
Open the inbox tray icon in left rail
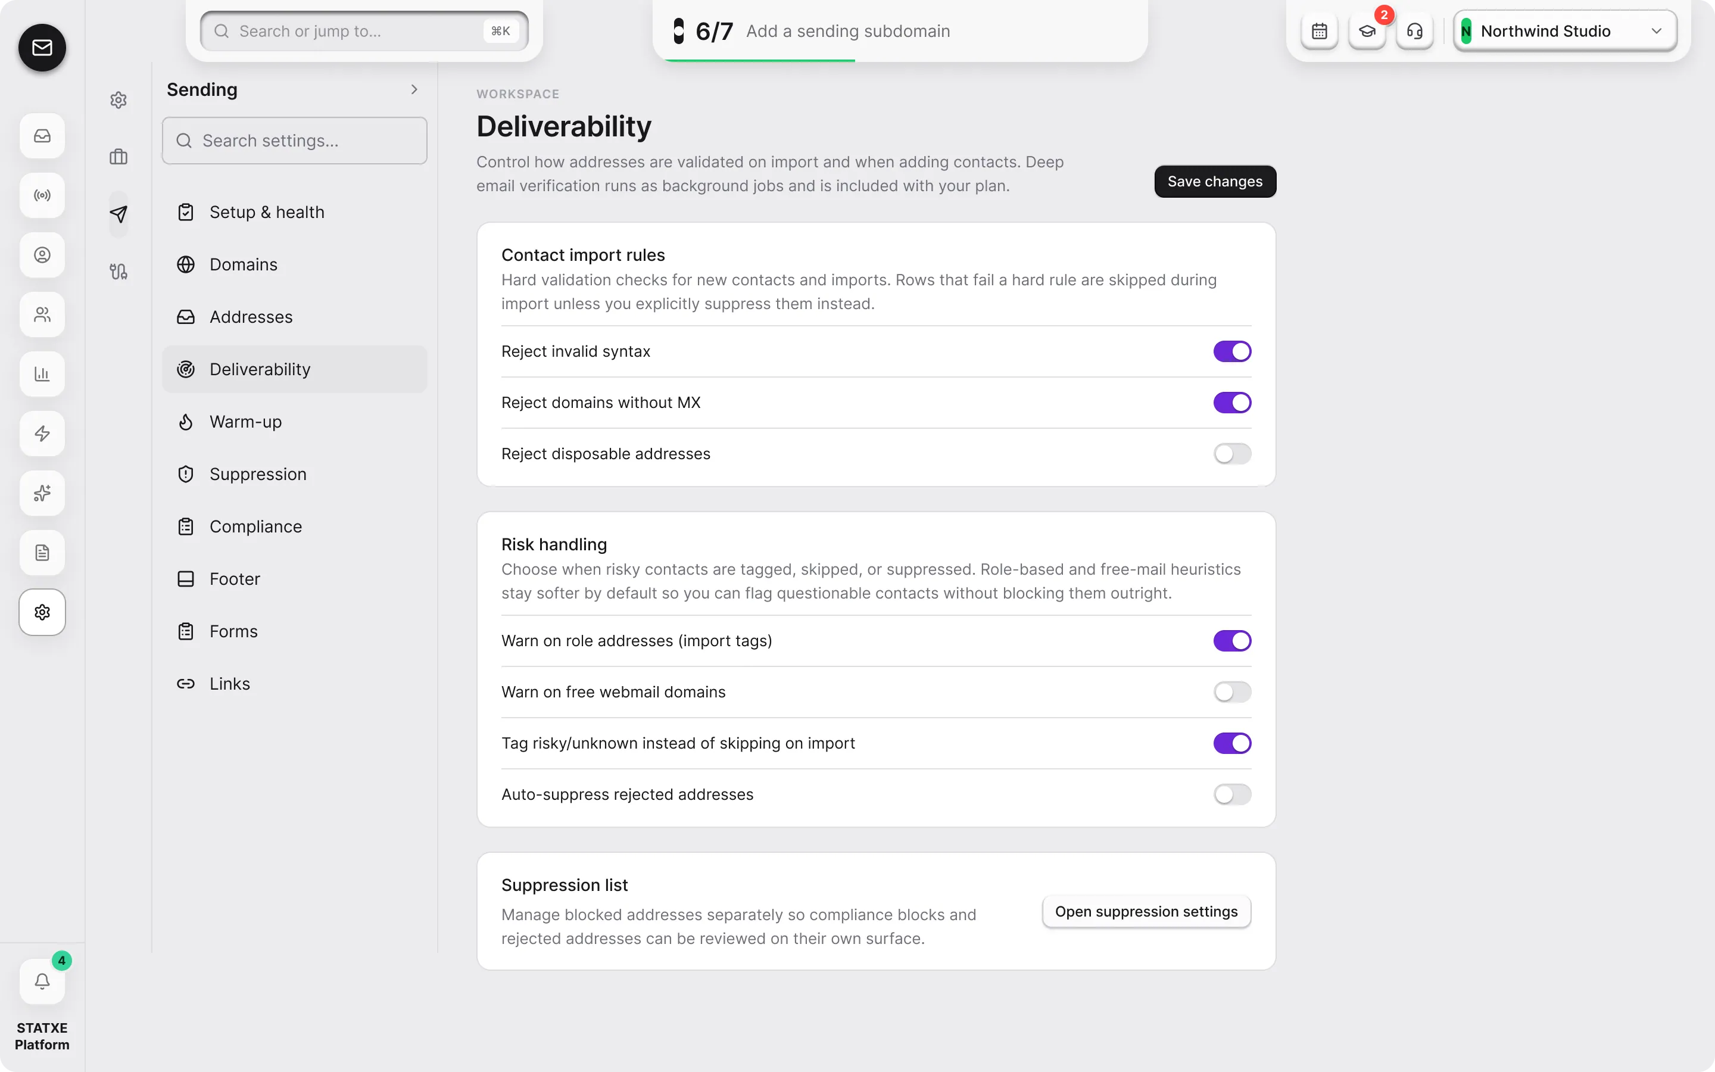click(42, 135)
